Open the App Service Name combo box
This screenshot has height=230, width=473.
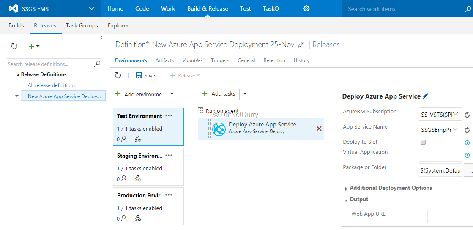pos(440,129)
